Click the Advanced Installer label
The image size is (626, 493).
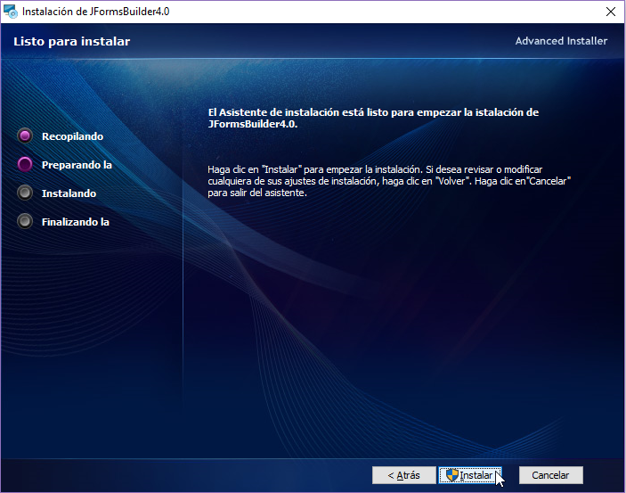click(x=561, y=41)
